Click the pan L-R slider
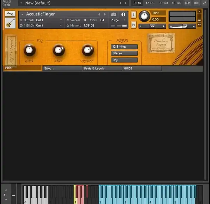 pos(152,26)
